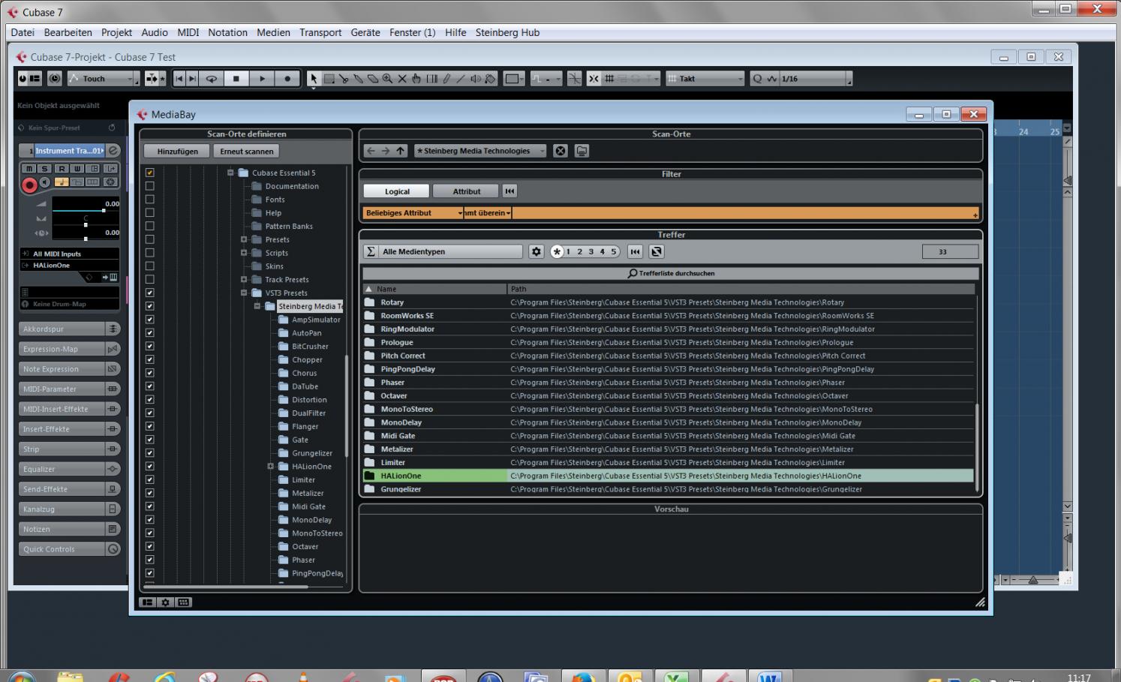The image size is (1121, 682).
Task: Reset filter with rewind icon beside Attribut
Action: [x=510, y=191]
